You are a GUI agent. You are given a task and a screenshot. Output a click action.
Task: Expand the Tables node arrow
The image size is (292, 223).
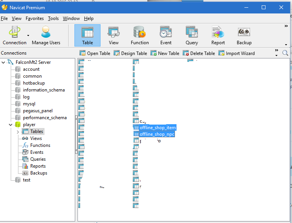click(18, 132)
